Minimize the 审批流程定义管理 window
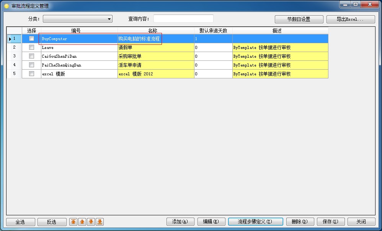This screenshot has height=231, width=382. (345, 4)
